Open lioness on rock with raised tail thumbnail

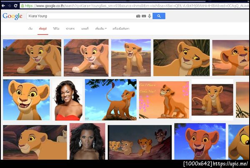(x=111, y=100)
